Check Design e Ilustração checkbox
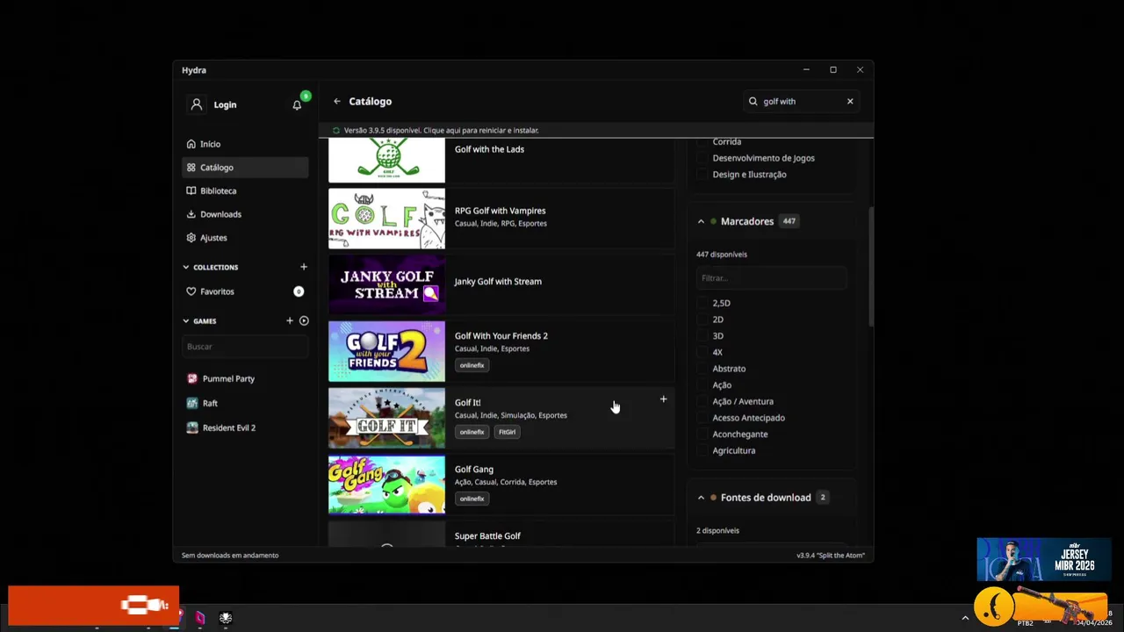 click(x=702, y=174)
